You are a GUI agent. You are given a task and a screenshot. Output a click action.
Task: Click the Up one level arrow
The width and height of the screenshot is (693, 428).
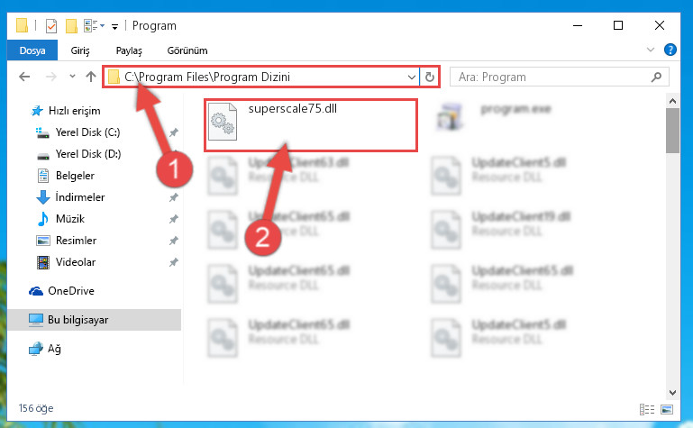[91, 77]
